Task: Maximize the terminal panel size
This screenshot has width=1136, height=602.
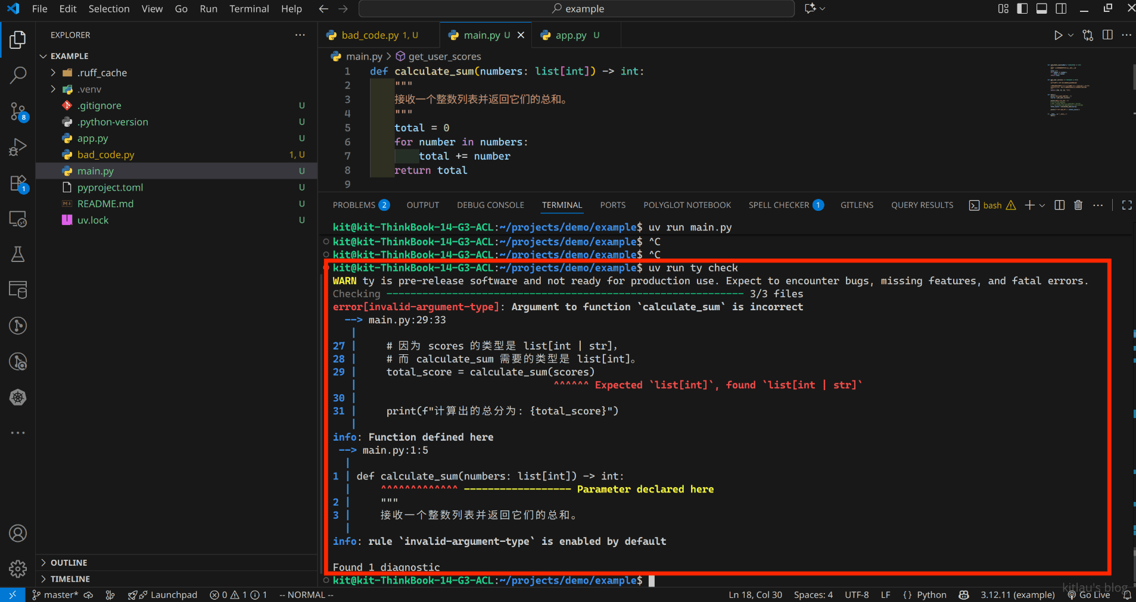Action: pos(1126,205)
